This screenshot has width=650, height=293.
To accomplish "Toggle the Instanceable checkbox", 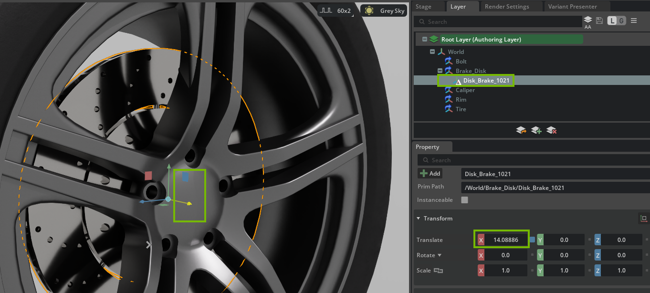I will [x=464, y=200].
